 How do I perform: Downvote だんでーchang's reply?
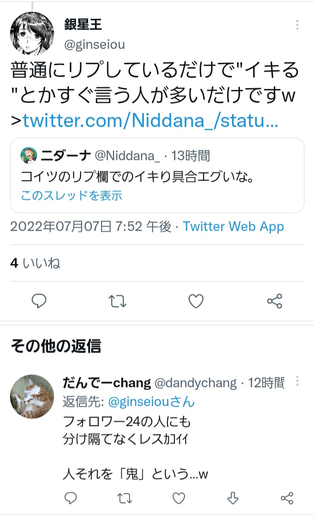(233, 498)
